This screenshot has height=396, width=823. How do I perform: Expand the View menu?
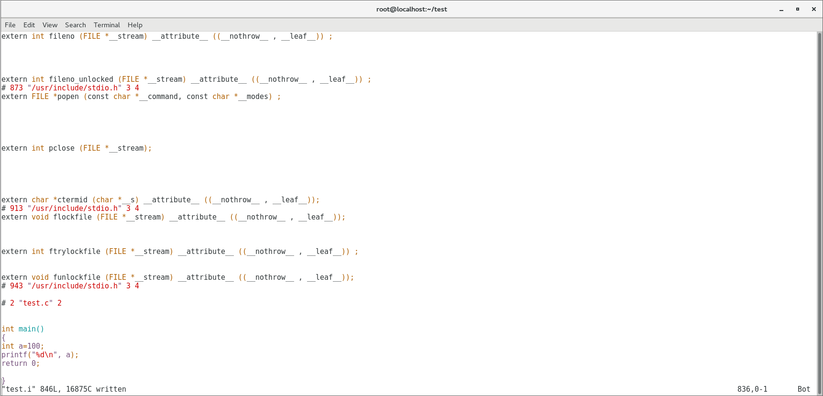click(50, 25)
